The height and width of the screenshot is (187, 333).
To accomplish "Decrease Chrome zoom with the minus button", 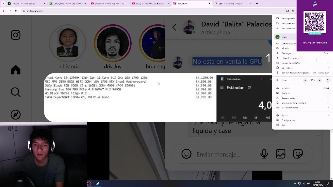I will point(305,81).
